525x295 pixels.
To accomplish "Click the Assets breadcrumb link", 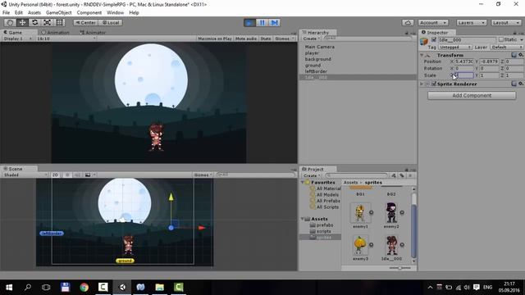I will pos(350,182).
